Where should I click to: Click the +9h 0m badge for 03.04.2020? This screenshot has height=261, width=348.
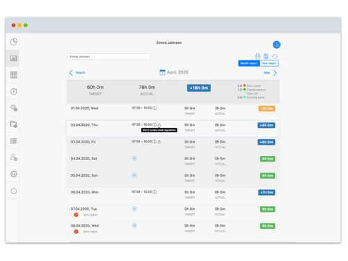(267, 142)
